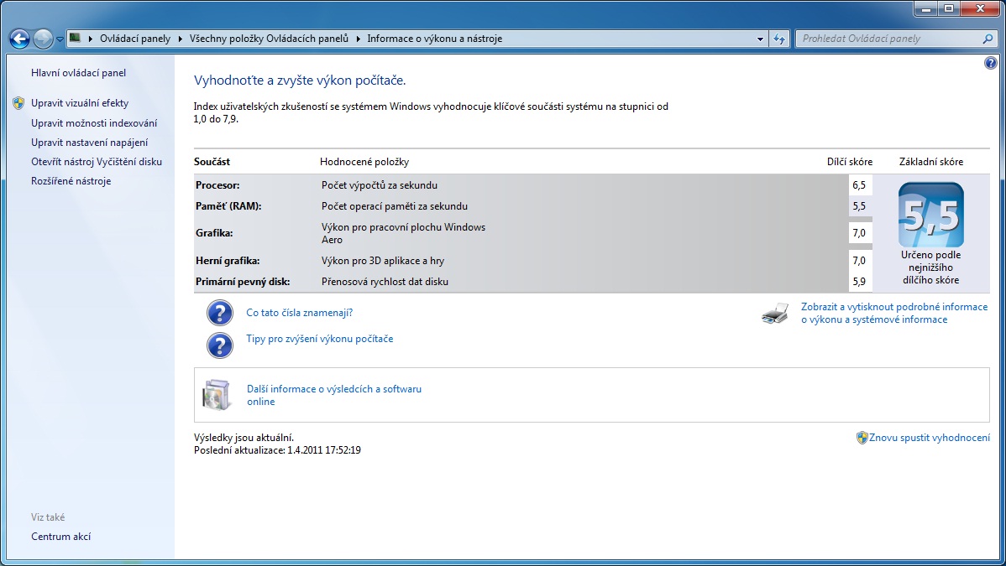
Task: Open 'Hlavní ovládací panel' in sidebar
Action: coord(78,73)
